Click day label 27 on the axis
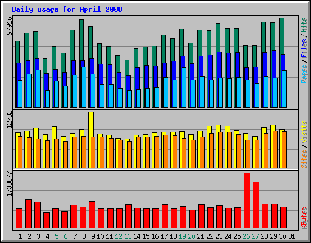 [x=255, y=236]
